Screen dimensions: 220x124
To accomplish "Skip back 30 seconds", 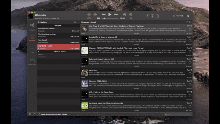I will 89,14.
